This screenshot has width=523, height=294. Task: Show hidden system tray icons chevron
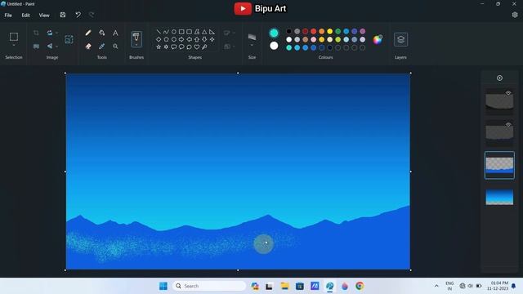[x=436, y=286]
